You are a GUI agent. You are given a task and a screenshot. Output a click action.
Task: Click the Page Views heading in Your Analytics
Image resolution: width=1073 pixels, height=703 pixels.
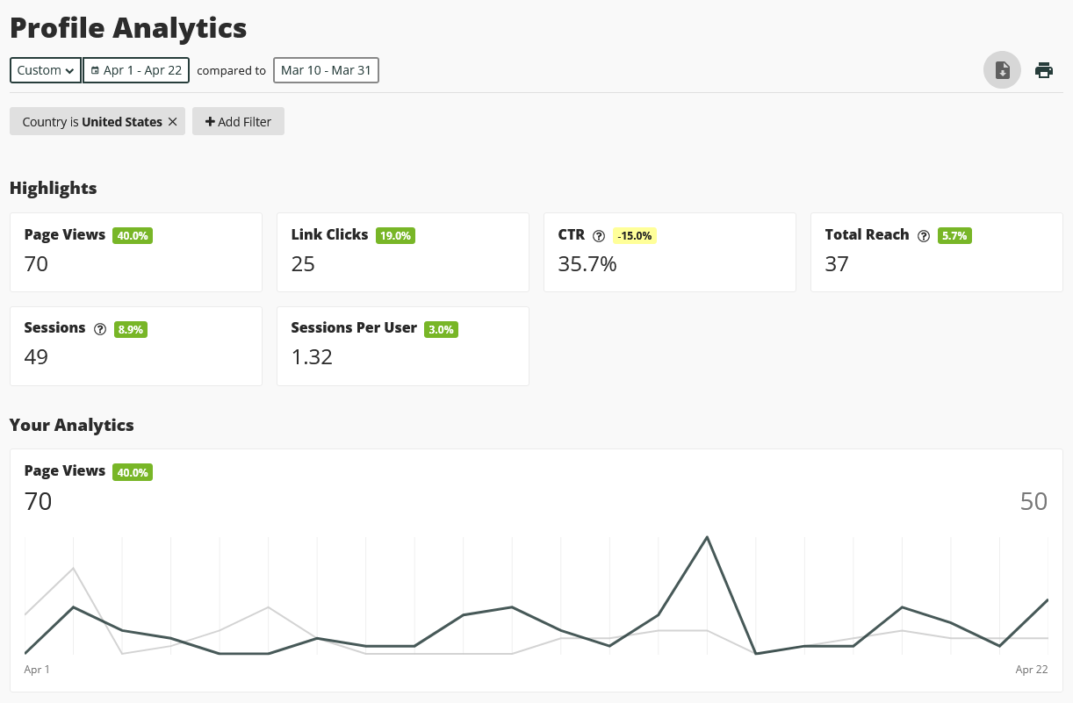coord(64,470)
